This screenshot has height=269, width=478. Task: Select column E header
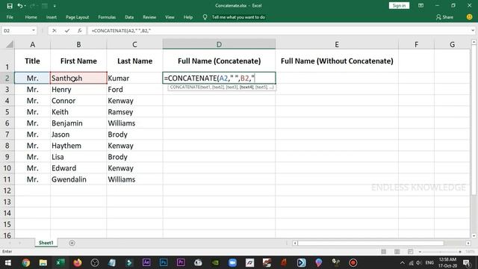[337, 45]
